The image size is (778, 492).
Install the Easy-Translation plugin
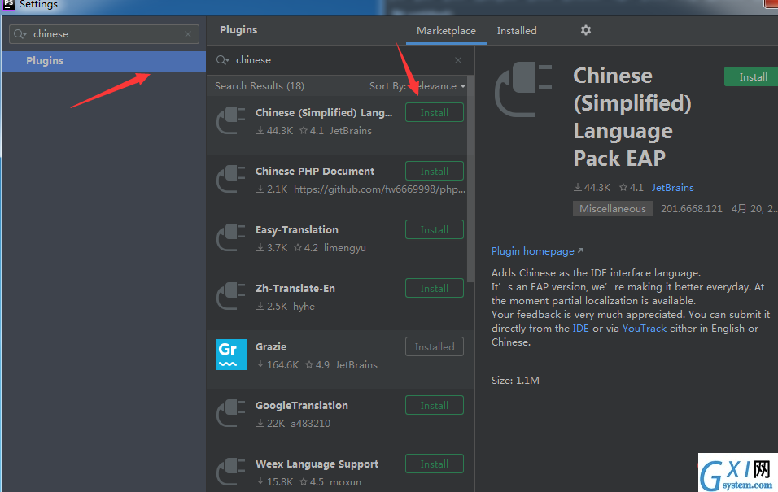(434, 229)
